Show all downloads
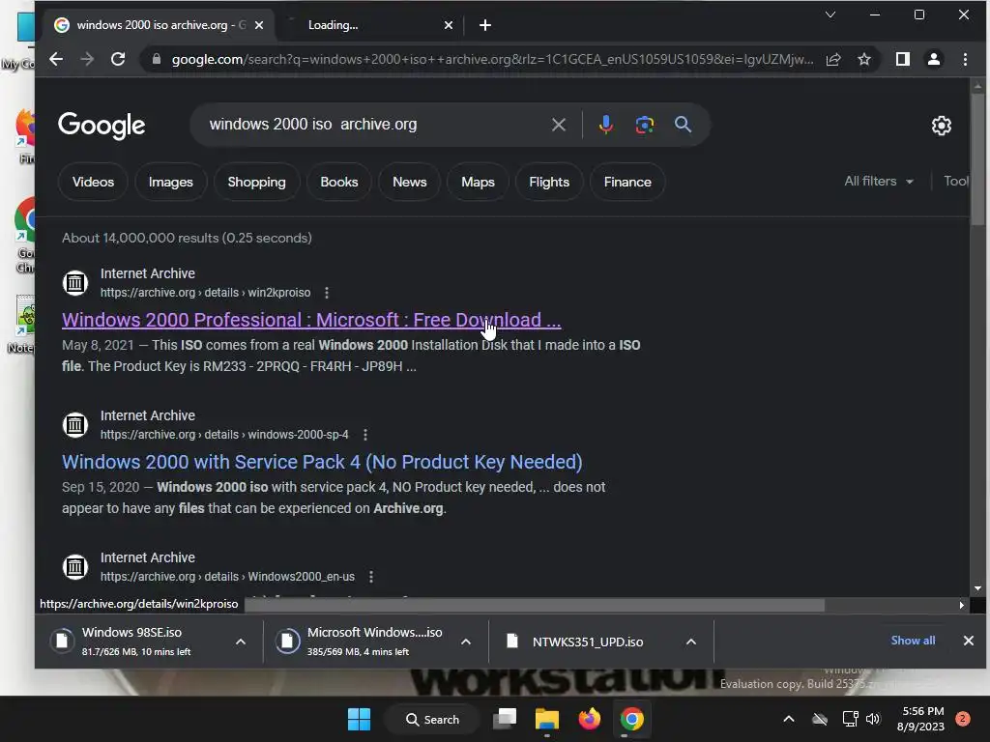Image resolution: width=990 pixels, height=742 pixels. (x=913, y=641)
